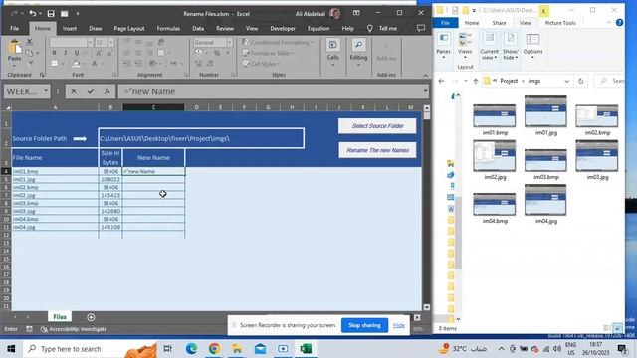Click Accessibility Investigate status icon

coord(44,329)
